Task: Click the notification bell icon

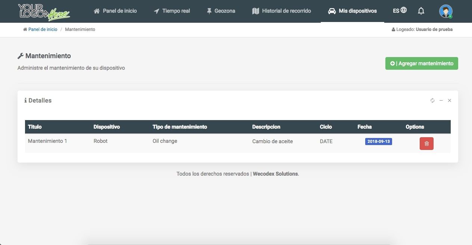Action: (421, 11)
